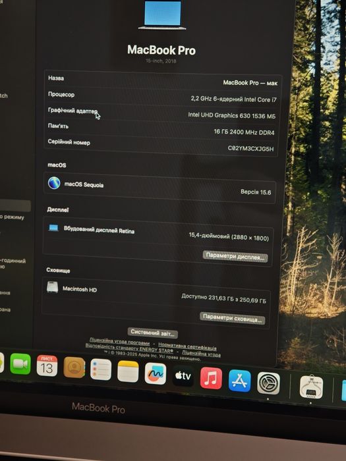Click the Пам'ять row label
This screenshot has width=346, height=461.
[58, 126]
